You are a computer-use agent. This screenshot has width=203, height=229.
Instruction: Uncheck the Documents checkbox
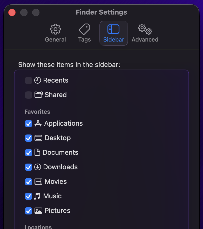pyautogui.click(x=29, y=153)
